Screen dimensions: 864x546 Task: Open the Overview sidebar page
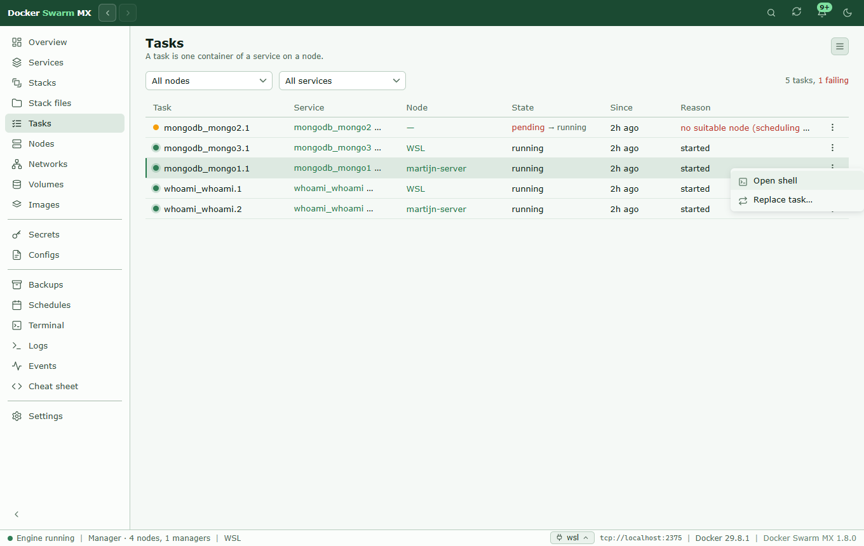64,42
